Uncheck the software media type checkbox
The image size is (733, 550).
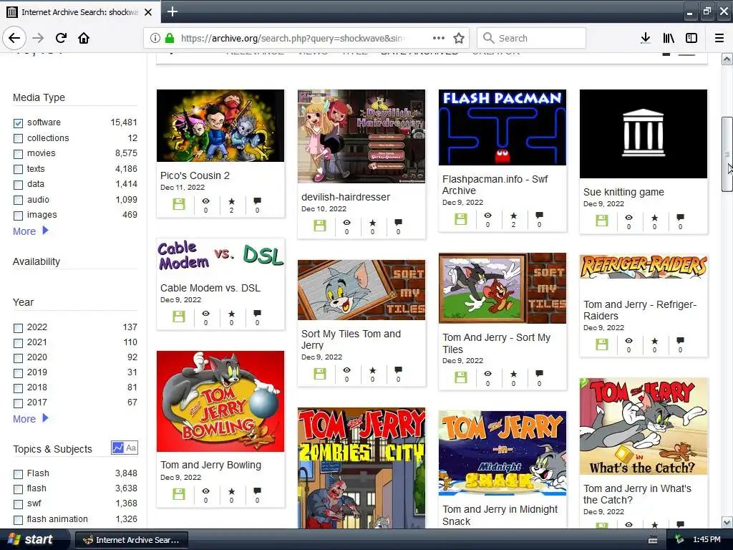pos(18,123)
